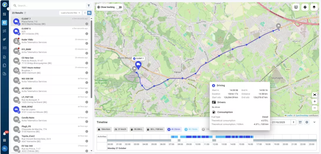Click the dark blue driving segment near 09:00

188,137
